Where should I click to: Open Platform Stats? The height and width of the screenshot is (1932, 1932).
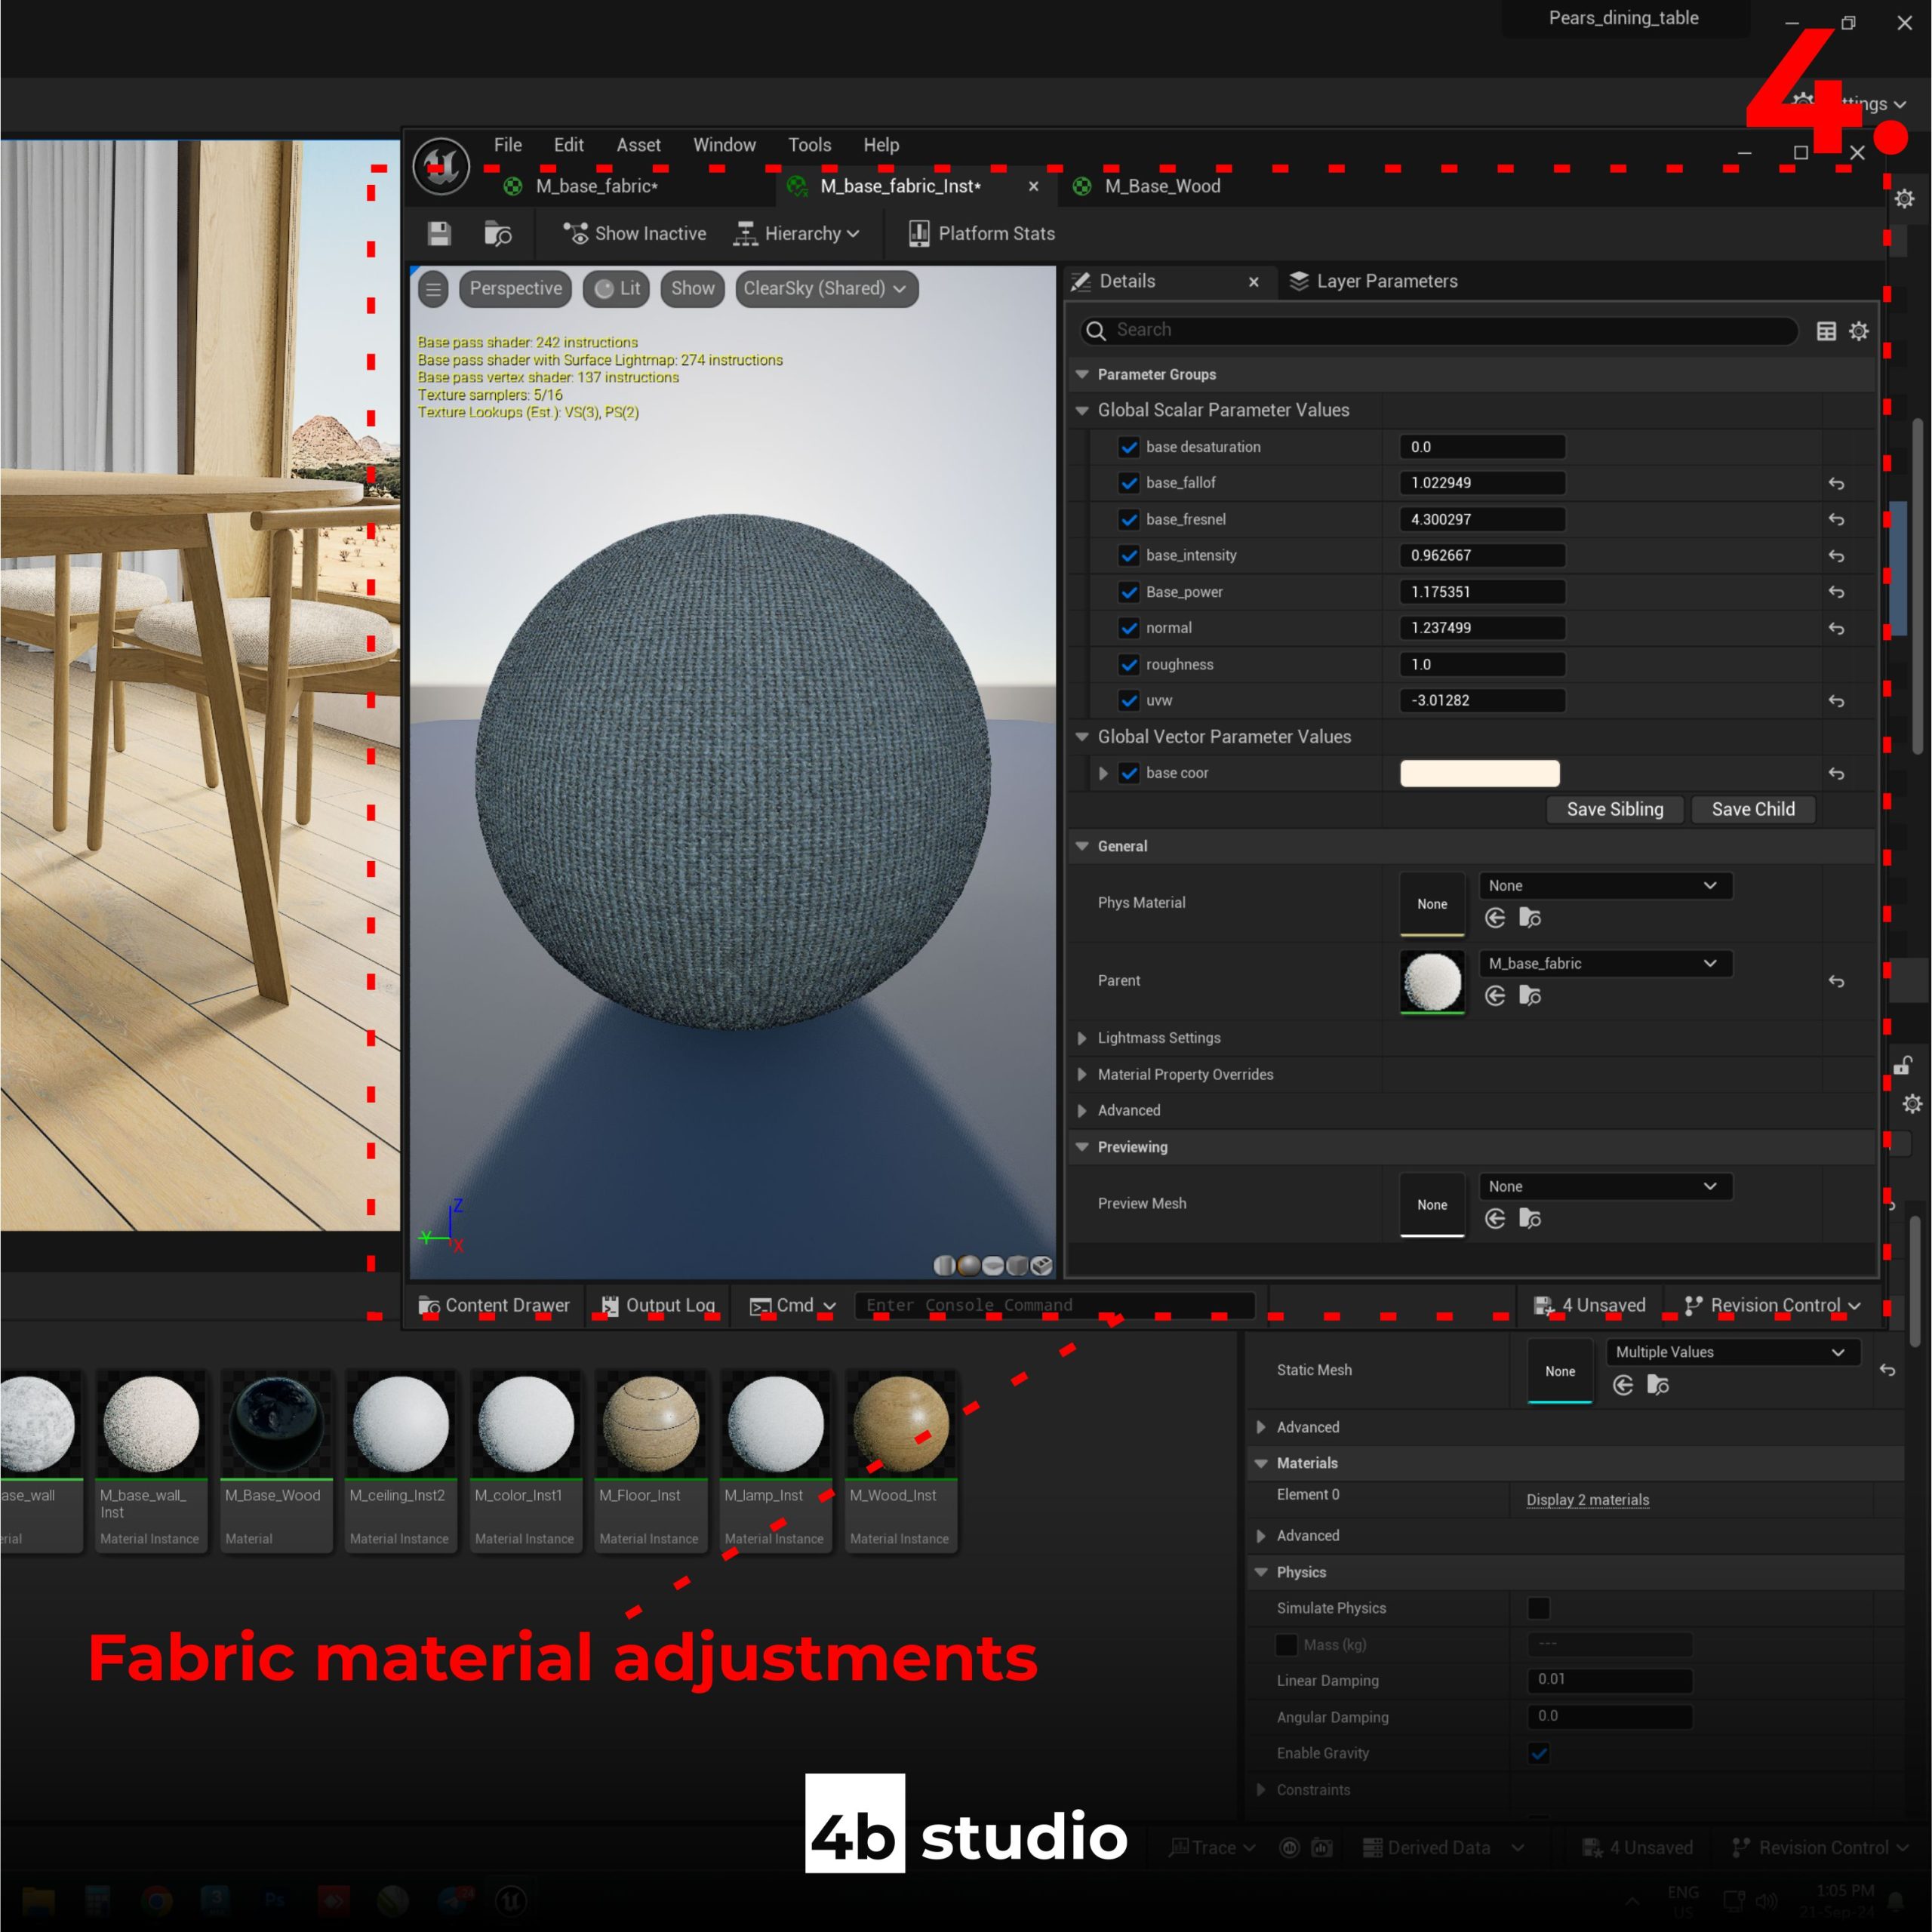[x=982, y=234]
